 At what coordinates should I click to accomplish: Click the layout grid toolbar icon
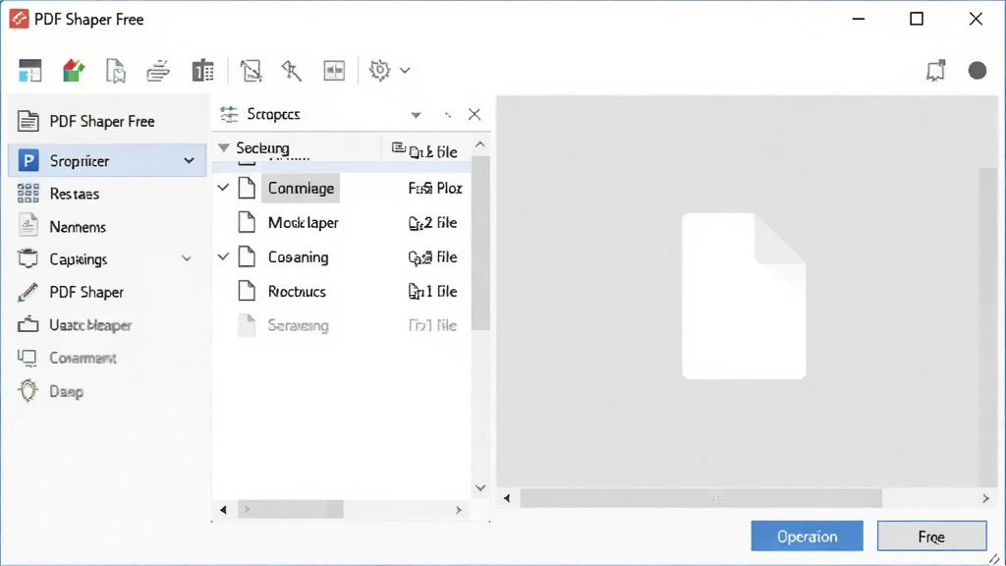tap(30, 71)
